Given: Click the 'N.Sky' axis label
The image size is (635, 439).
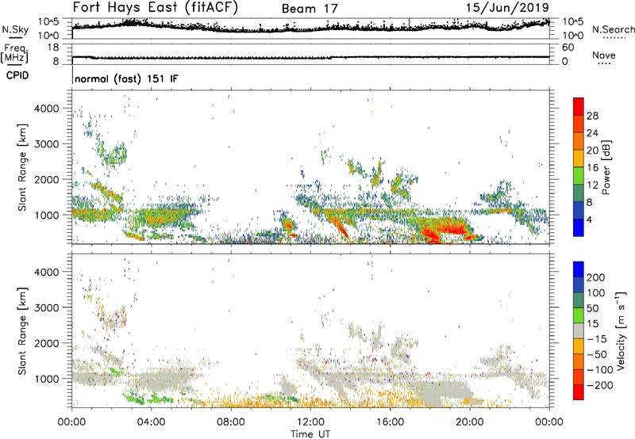Looking at the screenshot, I should pos(15,29).
